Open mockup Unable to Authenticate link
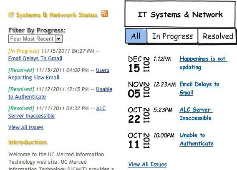The width and height of the screenshot is (237, 170). 197,139
